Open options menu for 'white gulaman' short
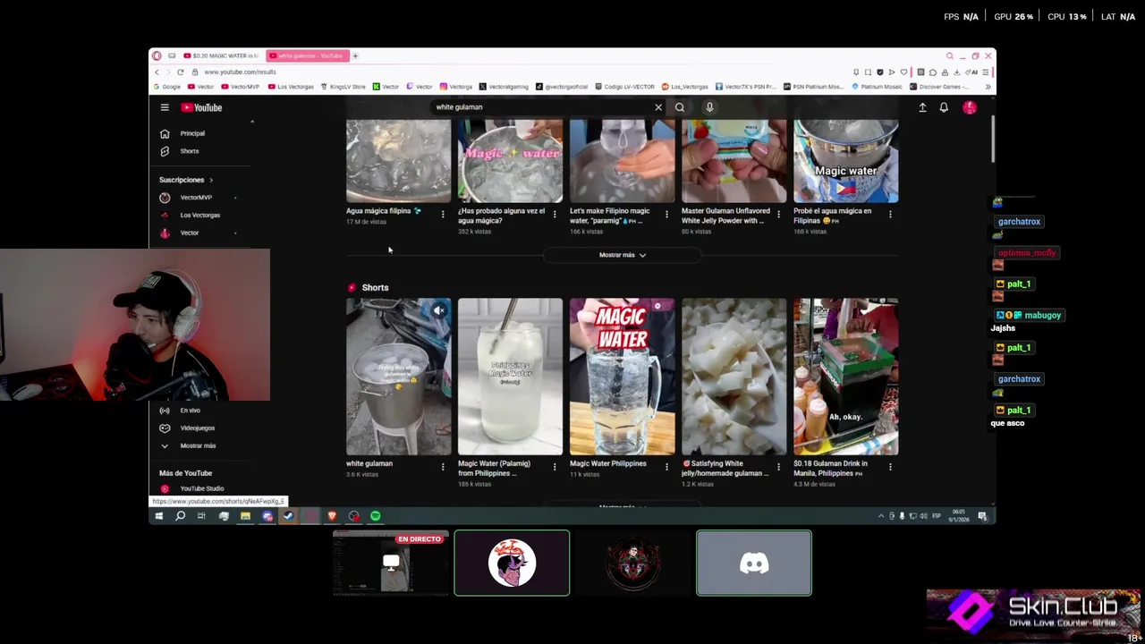This screenshot has height=644, width=1145. coord(442,467)
